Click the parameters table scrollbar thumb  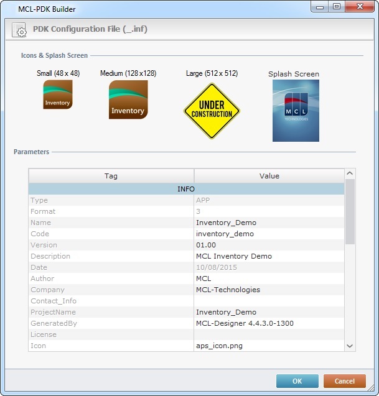350,211
